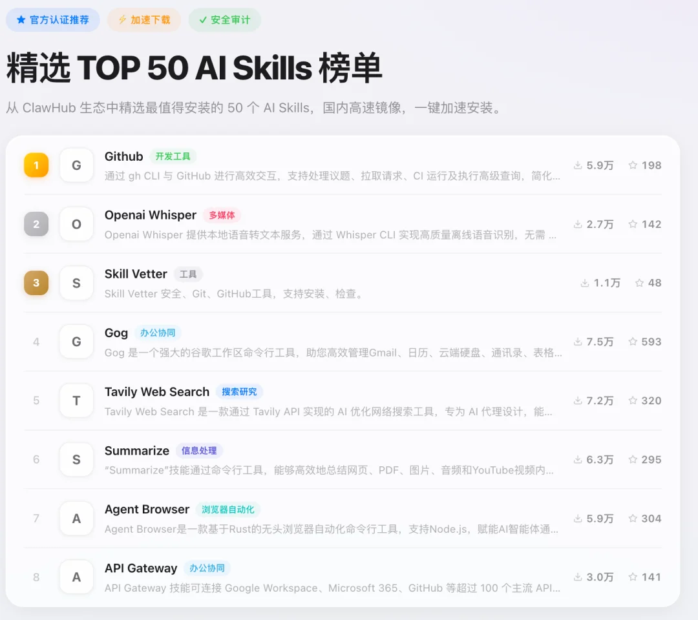This screenshot has height=620, width=698.
Task: Click the gold rank 1 badge
Action: 36,165
